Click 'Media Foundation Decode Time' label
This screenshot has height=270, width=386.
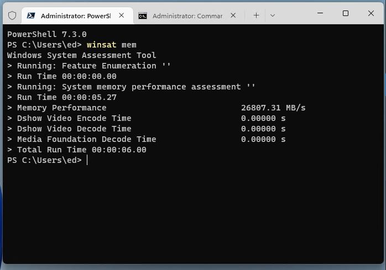click(x=87, y=139)
